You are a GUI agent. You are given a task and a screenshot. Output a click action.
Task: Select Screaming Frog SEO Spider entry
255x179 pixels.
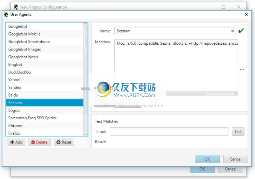(x=45, y=118)
